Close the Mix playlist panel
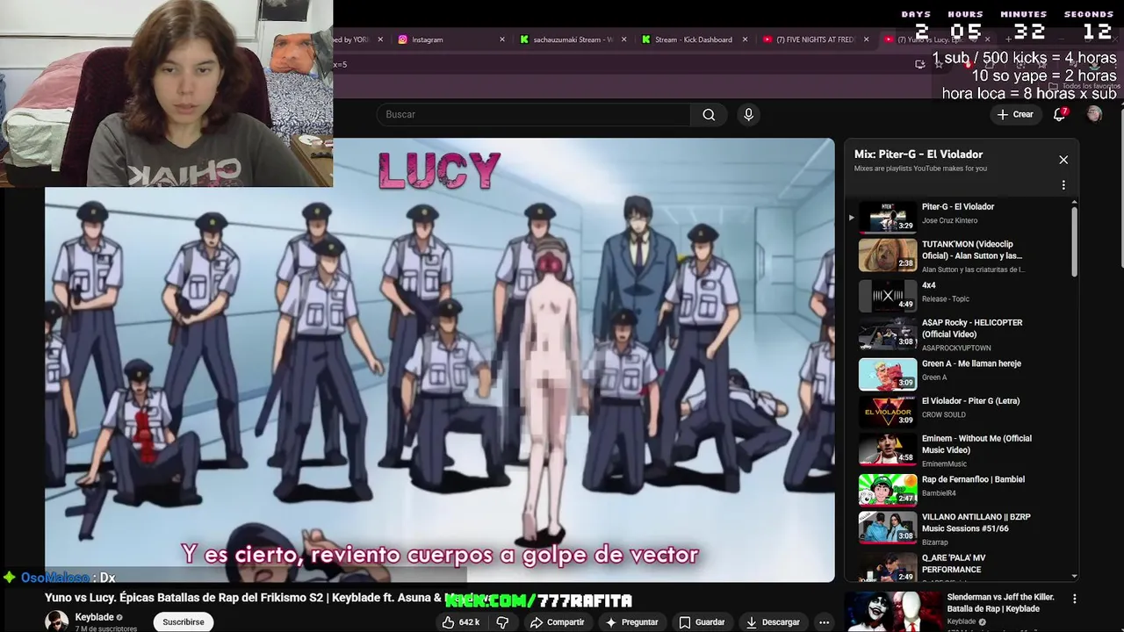This screenshot has width=1124, height=632. pos(1063,160)
